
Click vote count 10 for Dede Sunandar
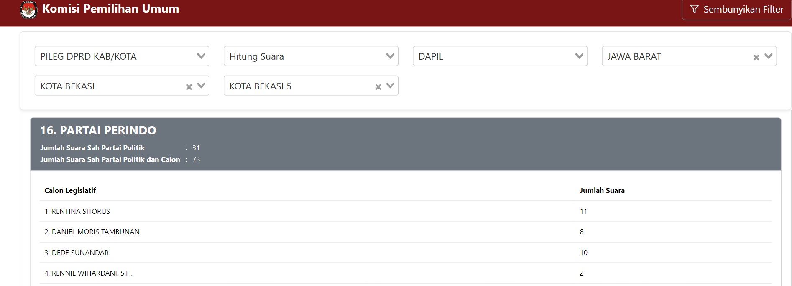(584, 253)
